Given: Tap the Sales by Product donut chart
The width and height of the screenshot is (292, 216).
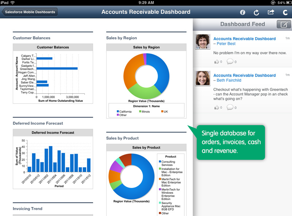Looking at the screenshot, I should click(131, 176).
